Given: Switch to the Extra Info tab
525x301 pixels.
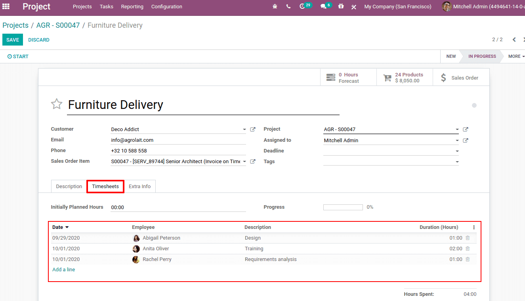Looking at the screenshot, I should 139,186.
